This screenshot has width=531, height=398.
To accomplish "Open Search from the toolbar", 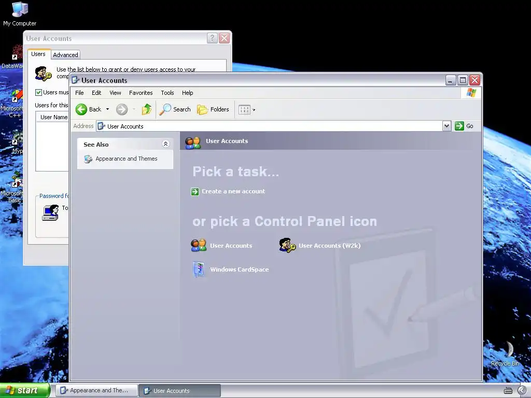I will pyautogui.click(x=175, y=109).
